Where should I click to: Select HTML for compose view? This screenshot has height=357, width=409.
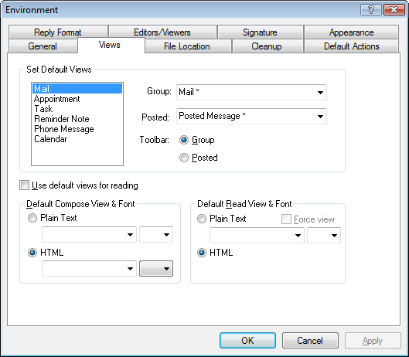pos(32,253)
